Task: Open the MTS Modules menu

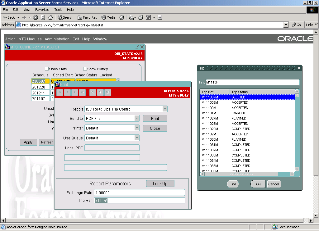Action: point(30,39)
